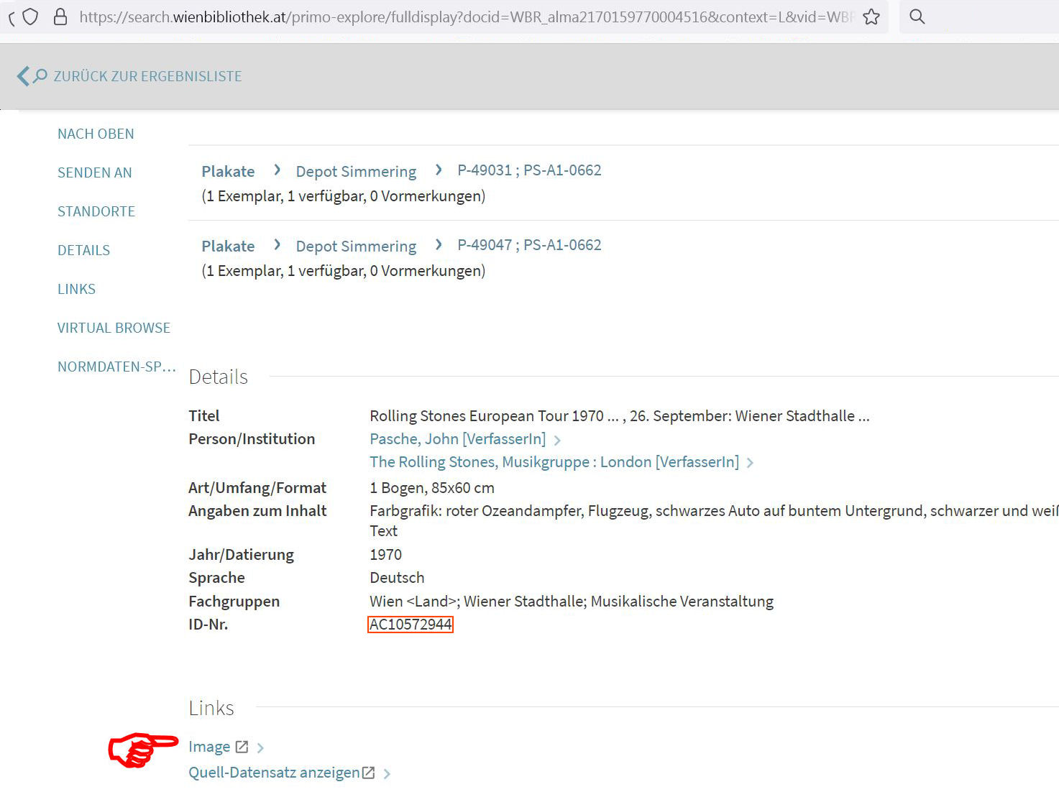Select Senden an in sidebar
This screenshot has width=1059, height=792.
[x=94, y=172]
